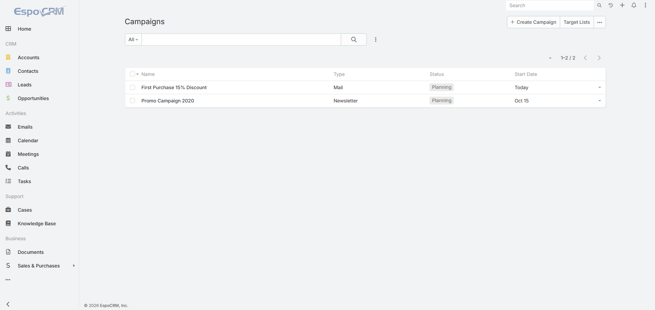Click the quick create plus icon
This screenshot has width=655, height=310.
[x=622, y=5]
